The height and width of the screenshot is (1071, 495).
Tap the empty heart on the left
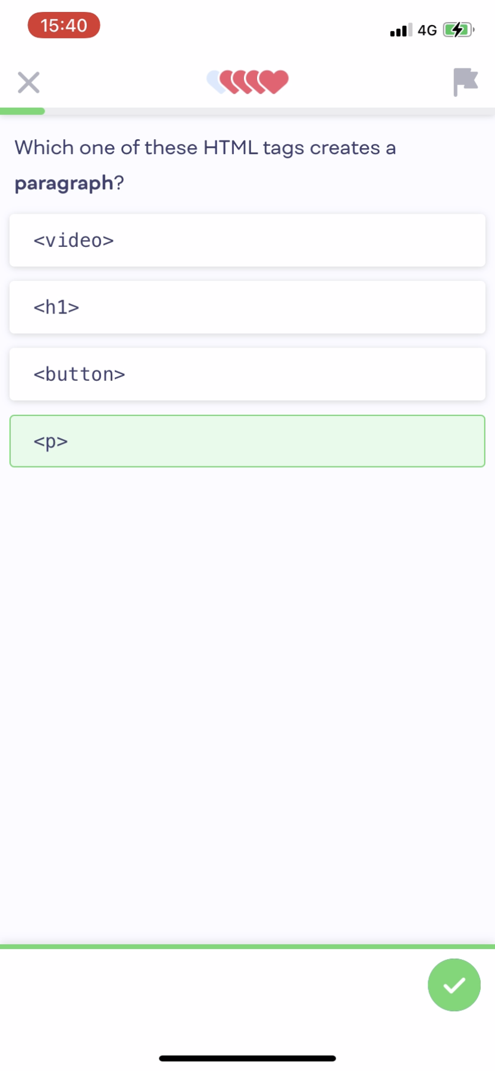(215, 80)
